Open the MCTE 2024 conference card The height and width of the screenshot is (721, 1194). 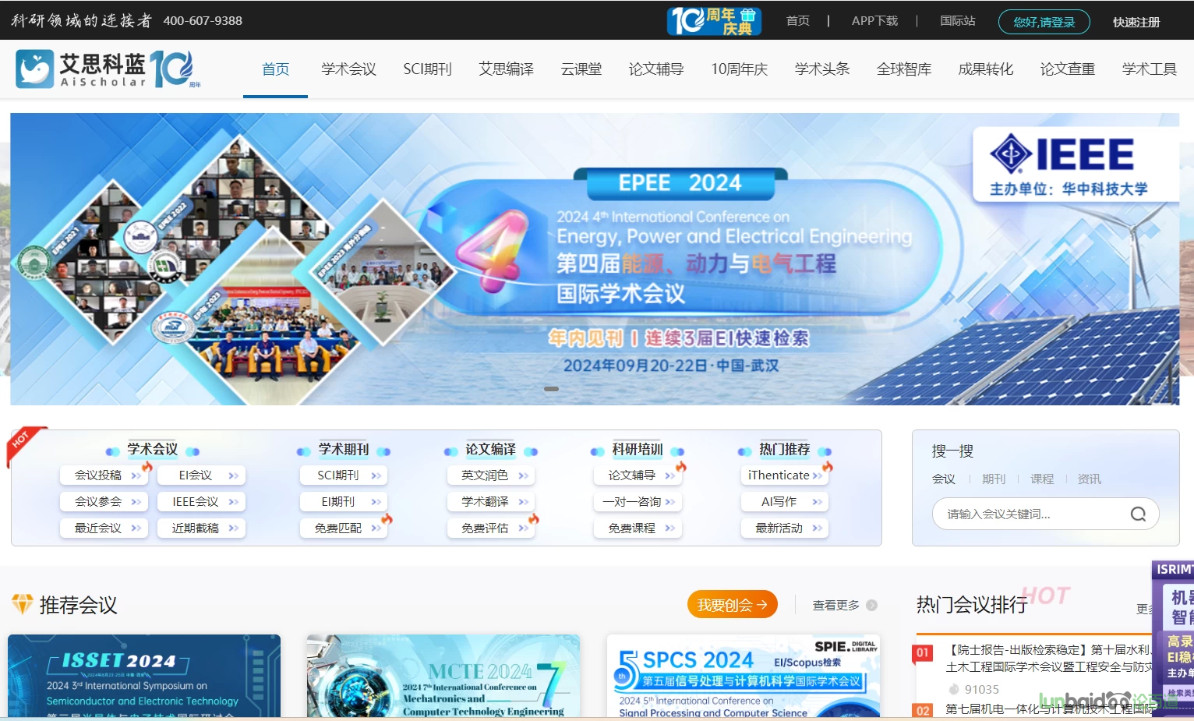point(443,676)
